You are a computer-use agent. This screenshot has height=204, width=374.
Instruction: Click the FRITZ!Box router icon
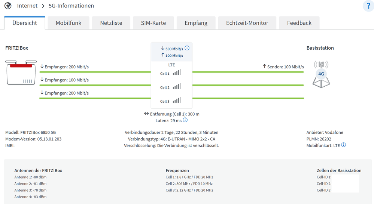click(x=21, y=73)
